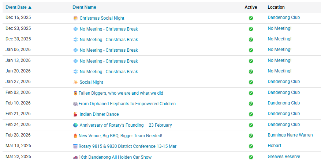Click the elephant icon beside Orphaned Elephants event

pyautogui.click(x=75, y=104)
